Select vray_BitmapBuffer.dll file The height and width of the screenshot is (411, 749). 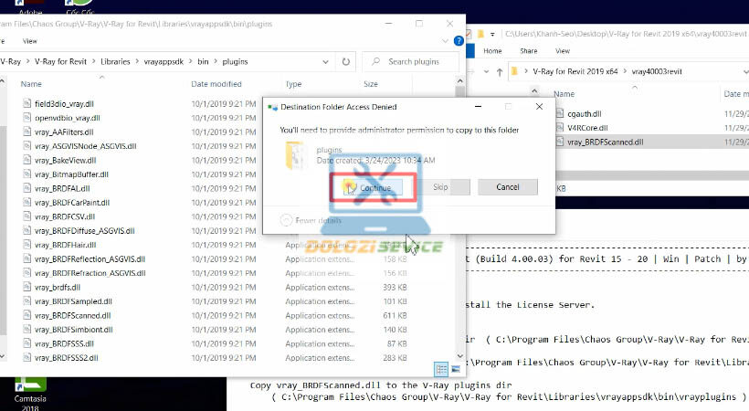tap(71, 174)
